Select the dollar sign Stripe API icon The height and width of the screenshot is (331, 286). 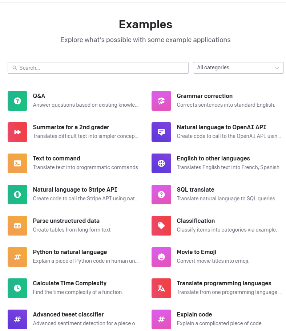pyautogui.click(x=17, y=195)
